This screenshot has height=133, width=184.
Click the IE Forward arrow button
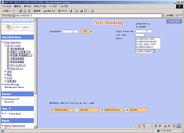click(x=14, y=11)
